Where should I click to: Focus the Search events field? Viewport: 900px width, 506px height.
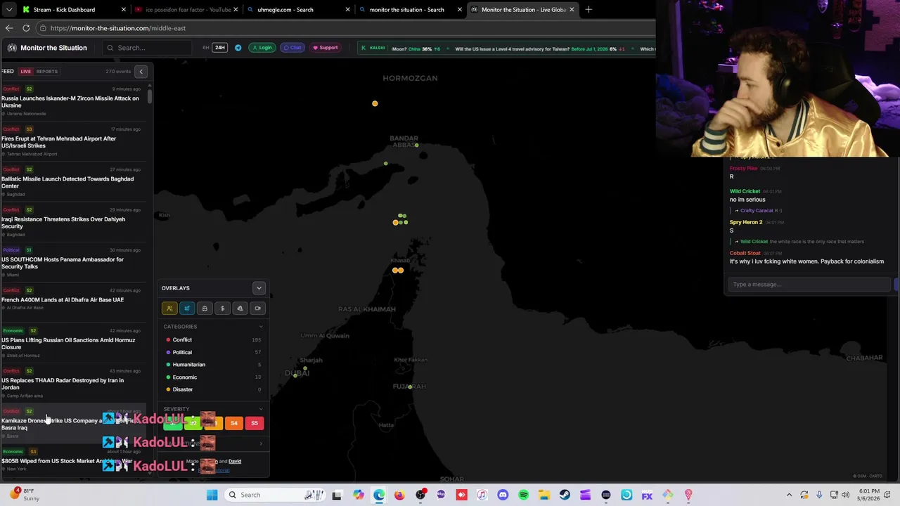[147, 48]
